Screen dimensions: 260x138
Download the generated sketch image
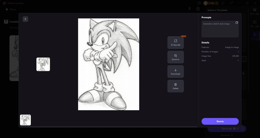coord(175,71)
